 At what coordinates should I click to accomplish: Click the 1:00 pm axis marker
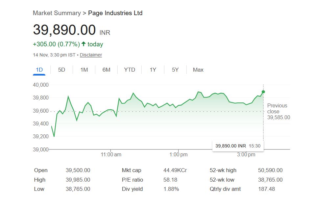coord(179,154)
